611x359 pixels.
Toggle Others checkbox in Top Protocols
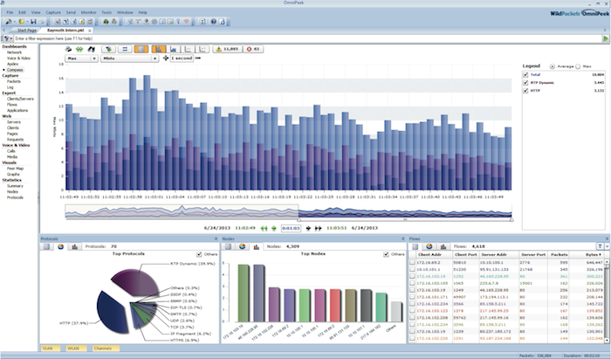pos(200,254)
